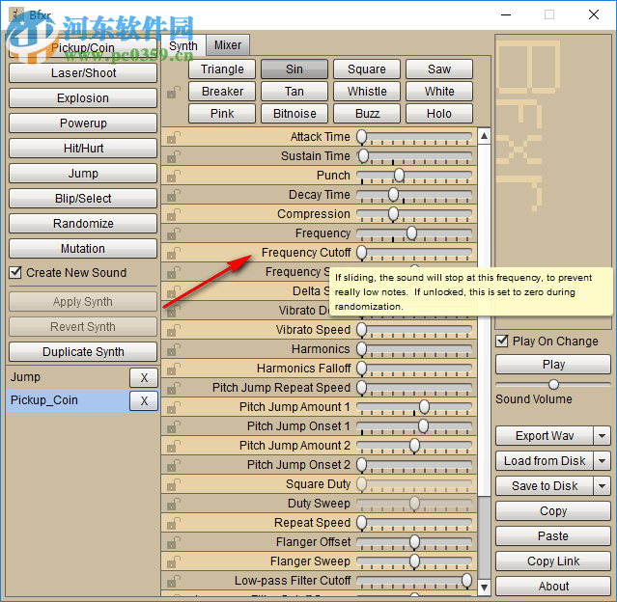Uncheck the Create New Sound checkbox
The image size is (617, 602).
15,272
